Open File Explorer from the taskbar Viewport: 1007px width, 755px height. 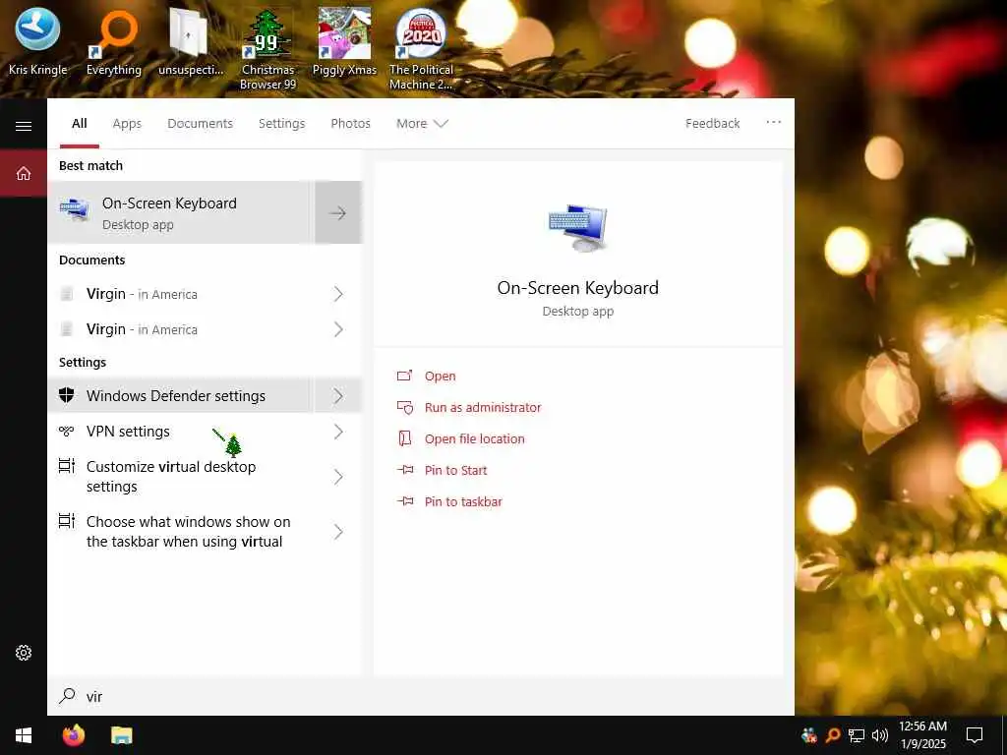coord(121,735)
